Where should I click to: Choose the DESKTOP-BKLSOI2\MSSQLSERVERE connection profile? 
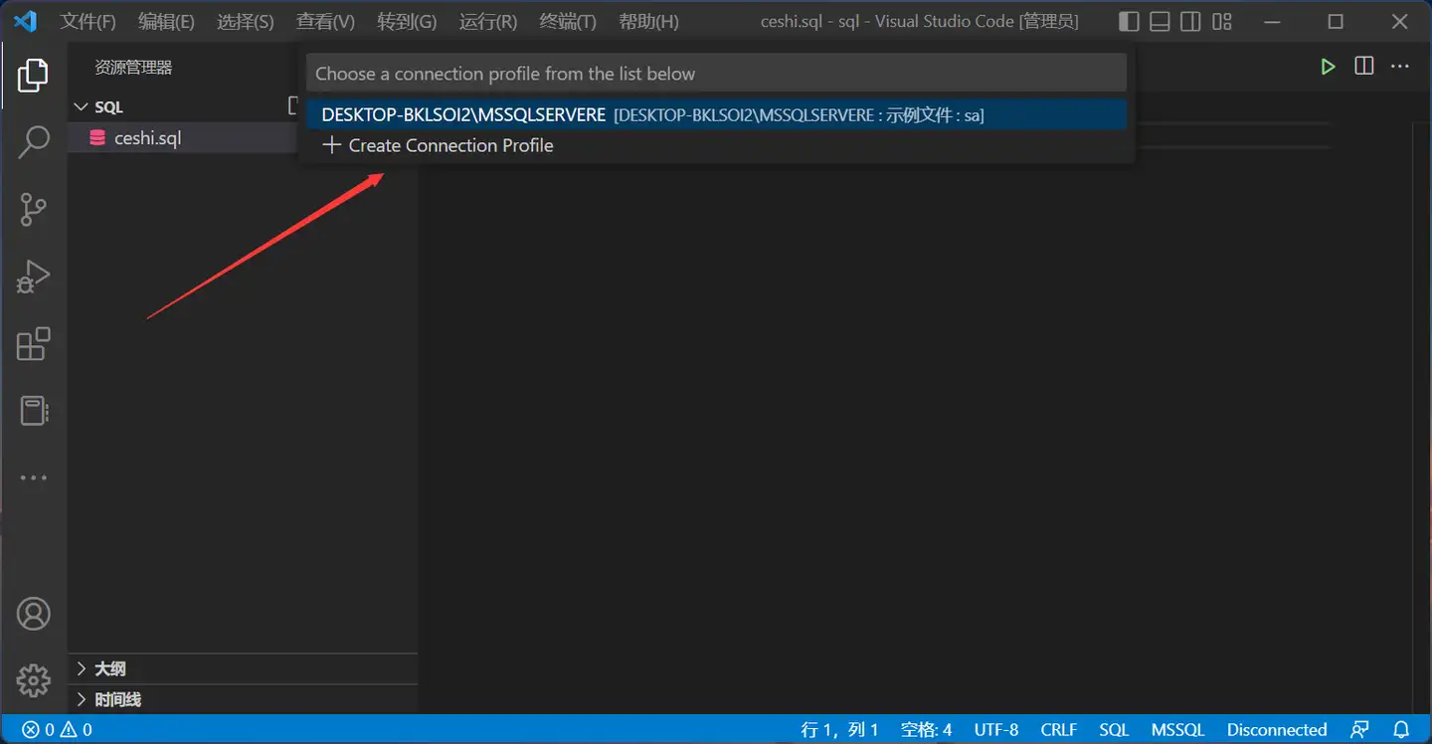(716, 114)
